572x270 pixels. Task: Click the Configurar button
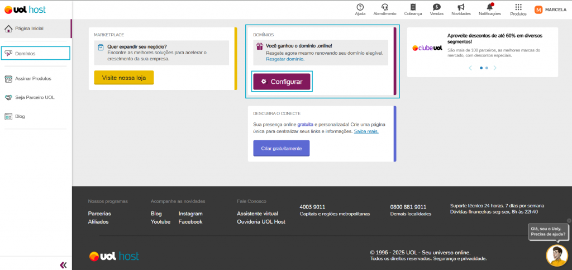coord(282,82)
